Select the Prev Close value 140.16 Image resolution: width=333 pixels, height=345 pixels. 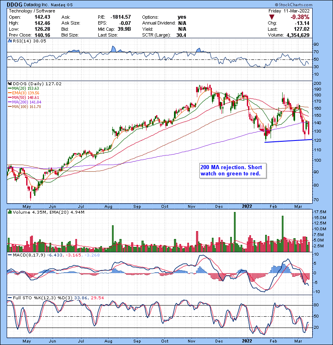coord(42,35)
